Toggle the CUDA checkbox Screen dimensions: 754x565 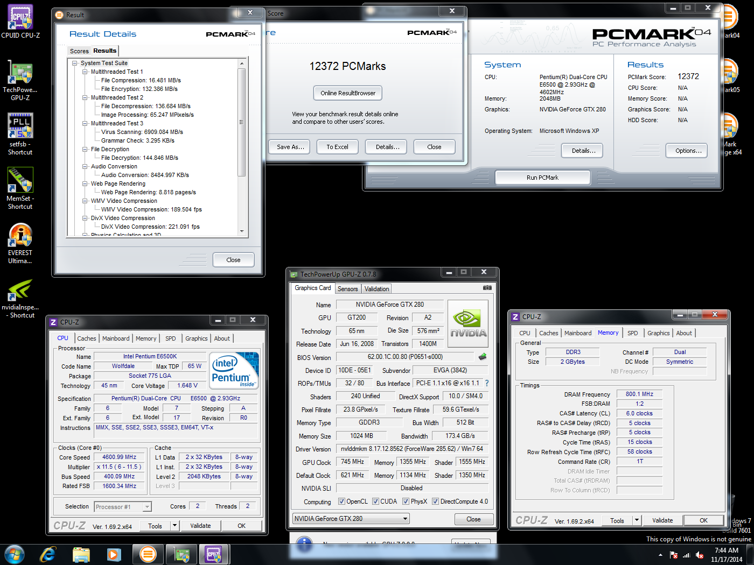pos(375,502)
